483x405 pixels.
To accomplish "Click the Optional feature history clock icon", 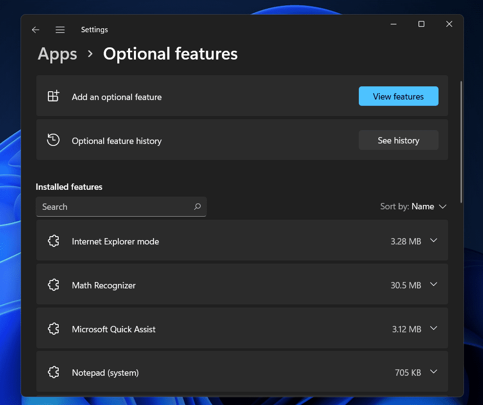I will [53, 140].
